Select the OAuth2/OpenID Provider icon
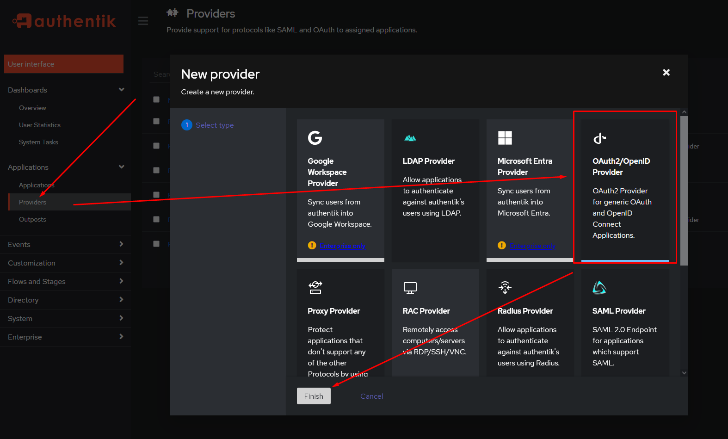This screenshot has width=728, height=439. click(x=599, y=138)
